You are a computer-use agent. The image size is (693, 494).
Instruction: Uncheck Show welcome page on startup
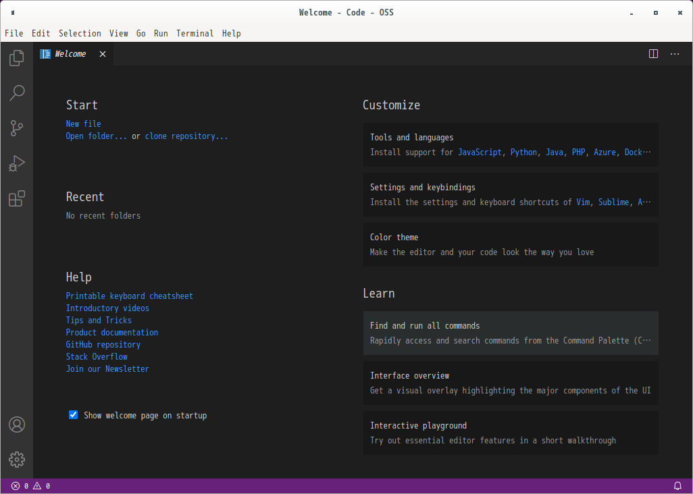(74, 414)
